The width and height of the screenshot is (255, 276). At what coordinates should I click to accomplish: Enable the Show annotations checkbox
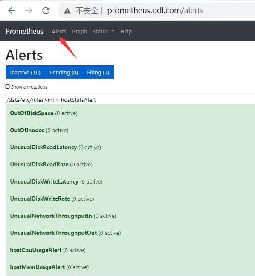7,86
